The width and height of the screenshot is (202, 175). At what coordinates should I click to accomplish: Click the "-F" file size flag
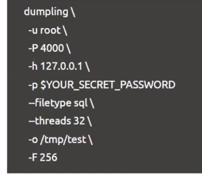coord(32,158)
